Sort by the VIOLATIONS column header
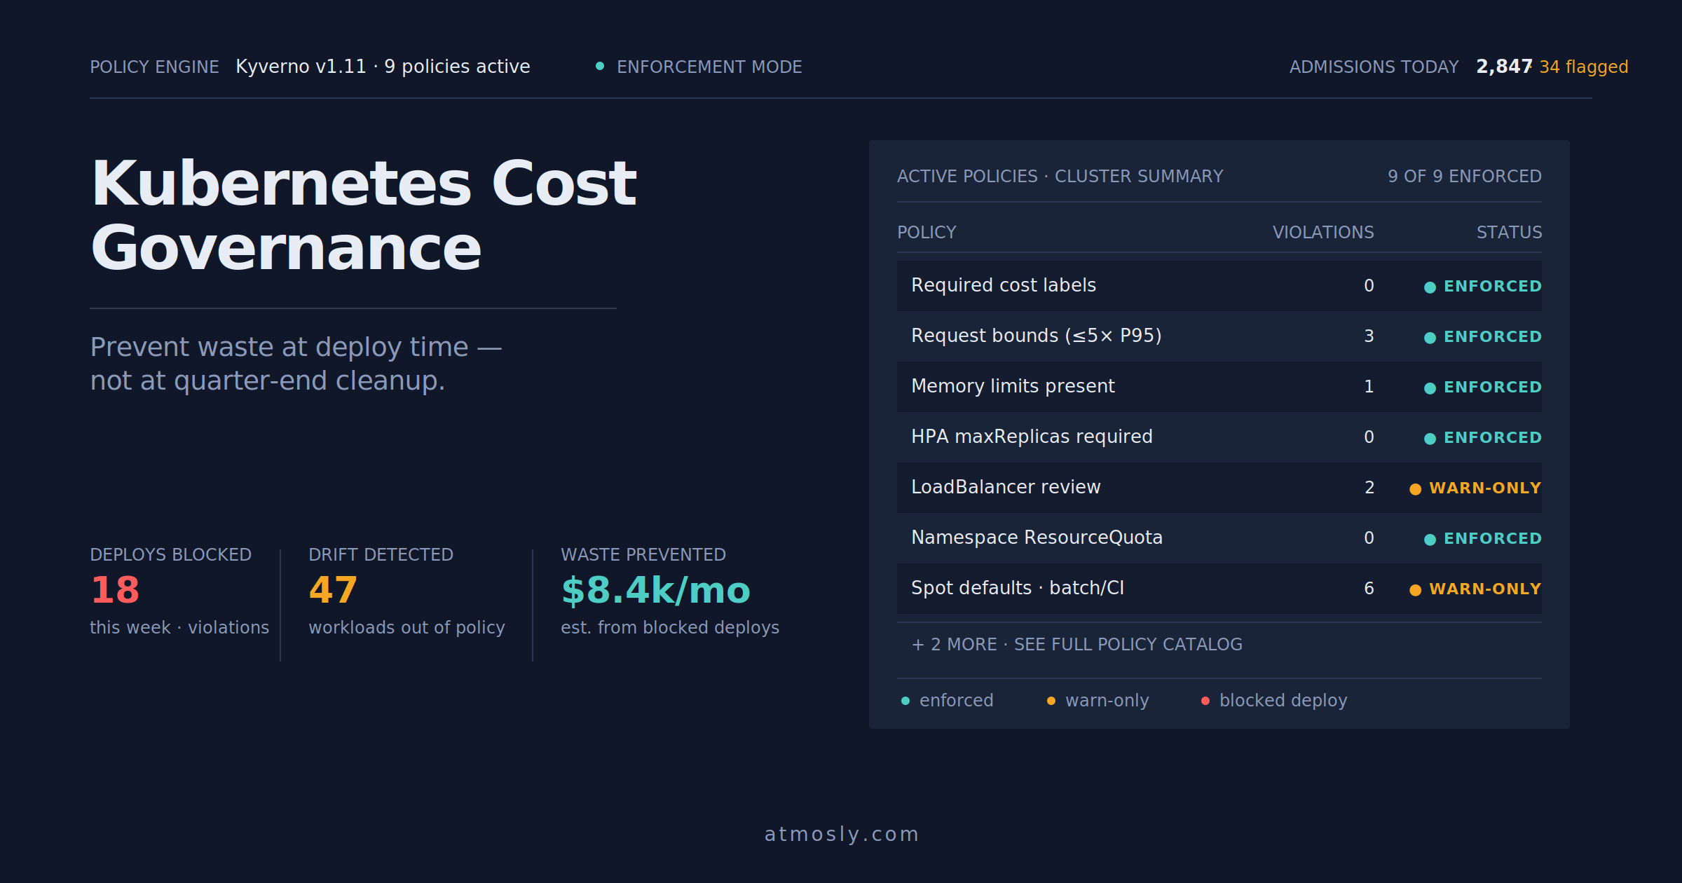Screen dimensions: 1682x883 point(1323,233)
